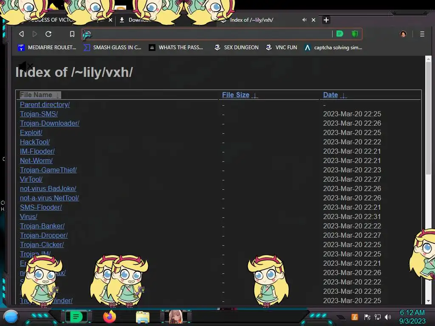The width and height of the screenshot is (435, 326).
Task: Click the page scrollbar up arrow
Action: (428, 59)
